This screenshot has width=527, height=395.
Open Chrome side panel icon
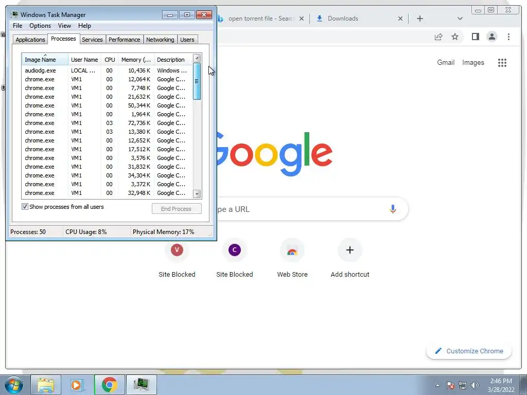tap(475, 37)
